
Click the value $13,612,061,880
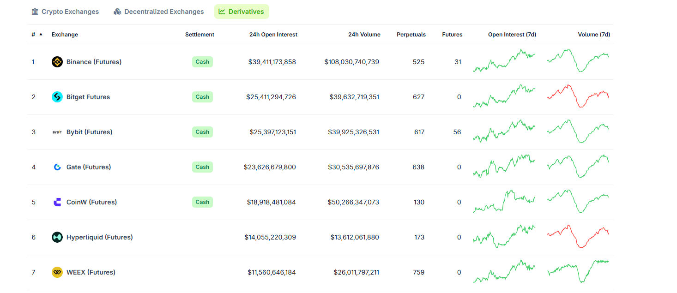[355, 237]
